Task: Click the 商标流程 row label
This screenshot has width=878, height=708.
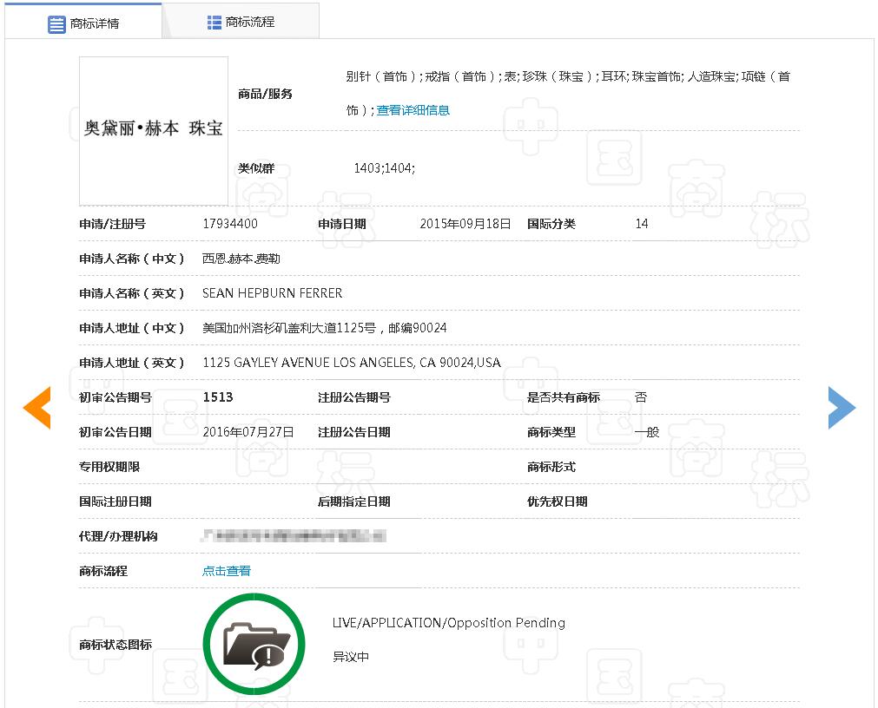Action: pyautogui.click(x=103, y=571)
